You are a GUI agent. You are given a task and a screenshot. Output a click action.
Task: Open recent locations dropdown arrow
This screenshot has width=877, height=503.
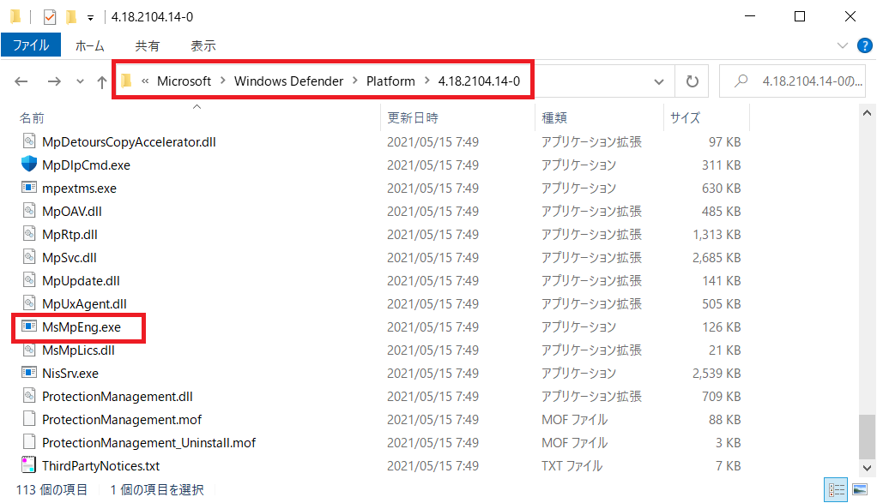80,81
